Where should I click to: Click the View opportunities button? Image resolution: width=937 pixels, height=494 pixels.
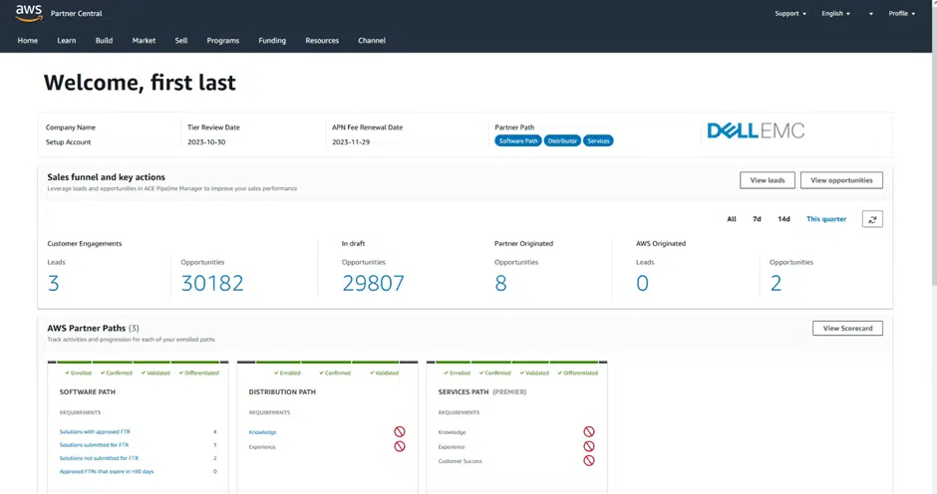pos(841,180)
